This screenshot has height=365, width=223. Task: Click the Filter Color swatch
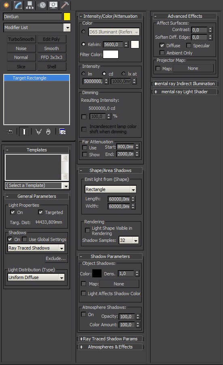(110, 55)
